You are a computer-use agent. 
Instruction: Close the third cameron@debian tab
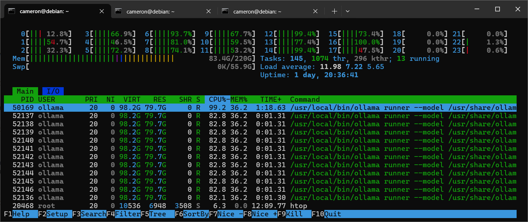point(315,11)
